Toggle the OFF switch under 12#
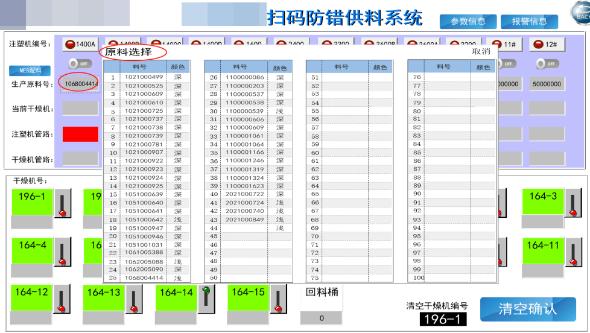Viewport: 590px width, 333px height. click(x=548, y=63)
